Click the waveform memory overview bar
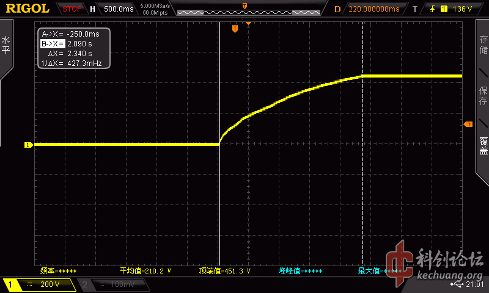The height and width of the screenshot is (293, 489). (x=244, y=9)
